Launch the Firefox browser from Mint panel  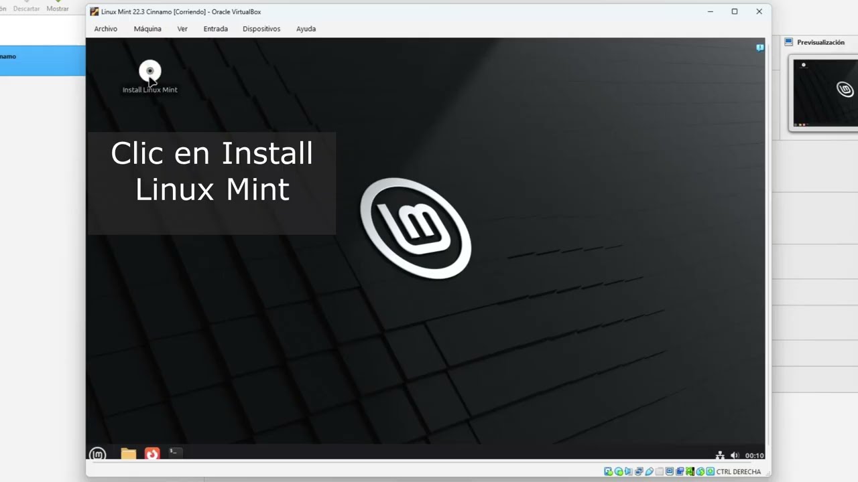tap(152, 455)
